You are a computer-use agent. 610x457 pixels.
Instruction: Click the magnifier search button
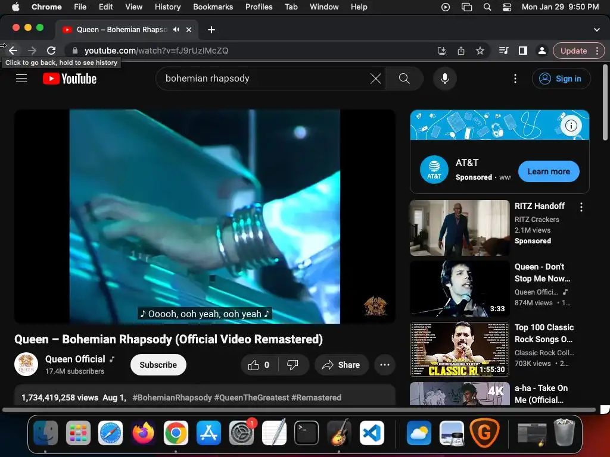point(404,79)
